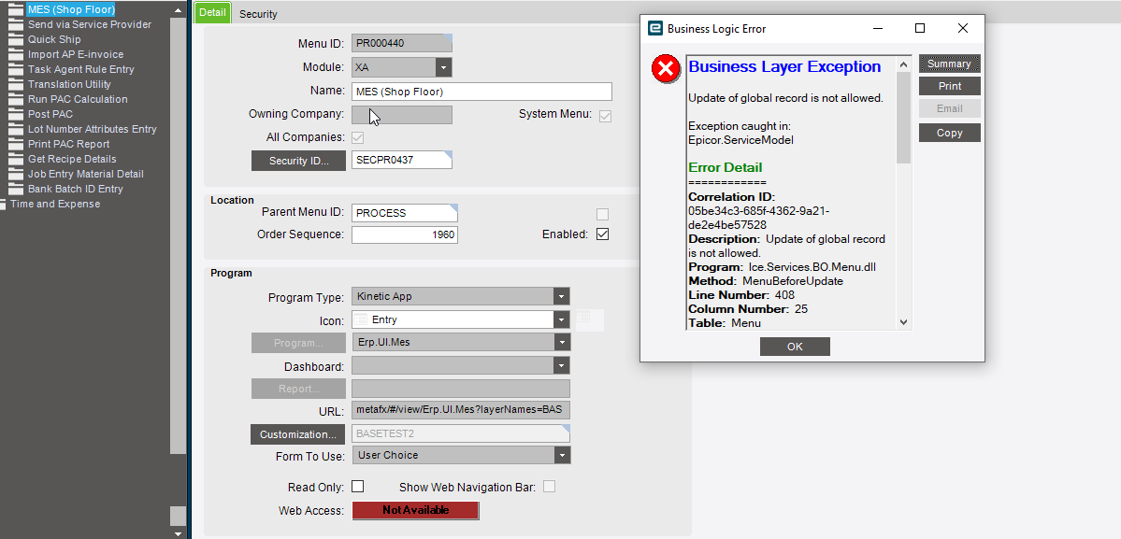Open the Module dropdown
This screenshot has height=539, width=1121.
tap(444, 67)
